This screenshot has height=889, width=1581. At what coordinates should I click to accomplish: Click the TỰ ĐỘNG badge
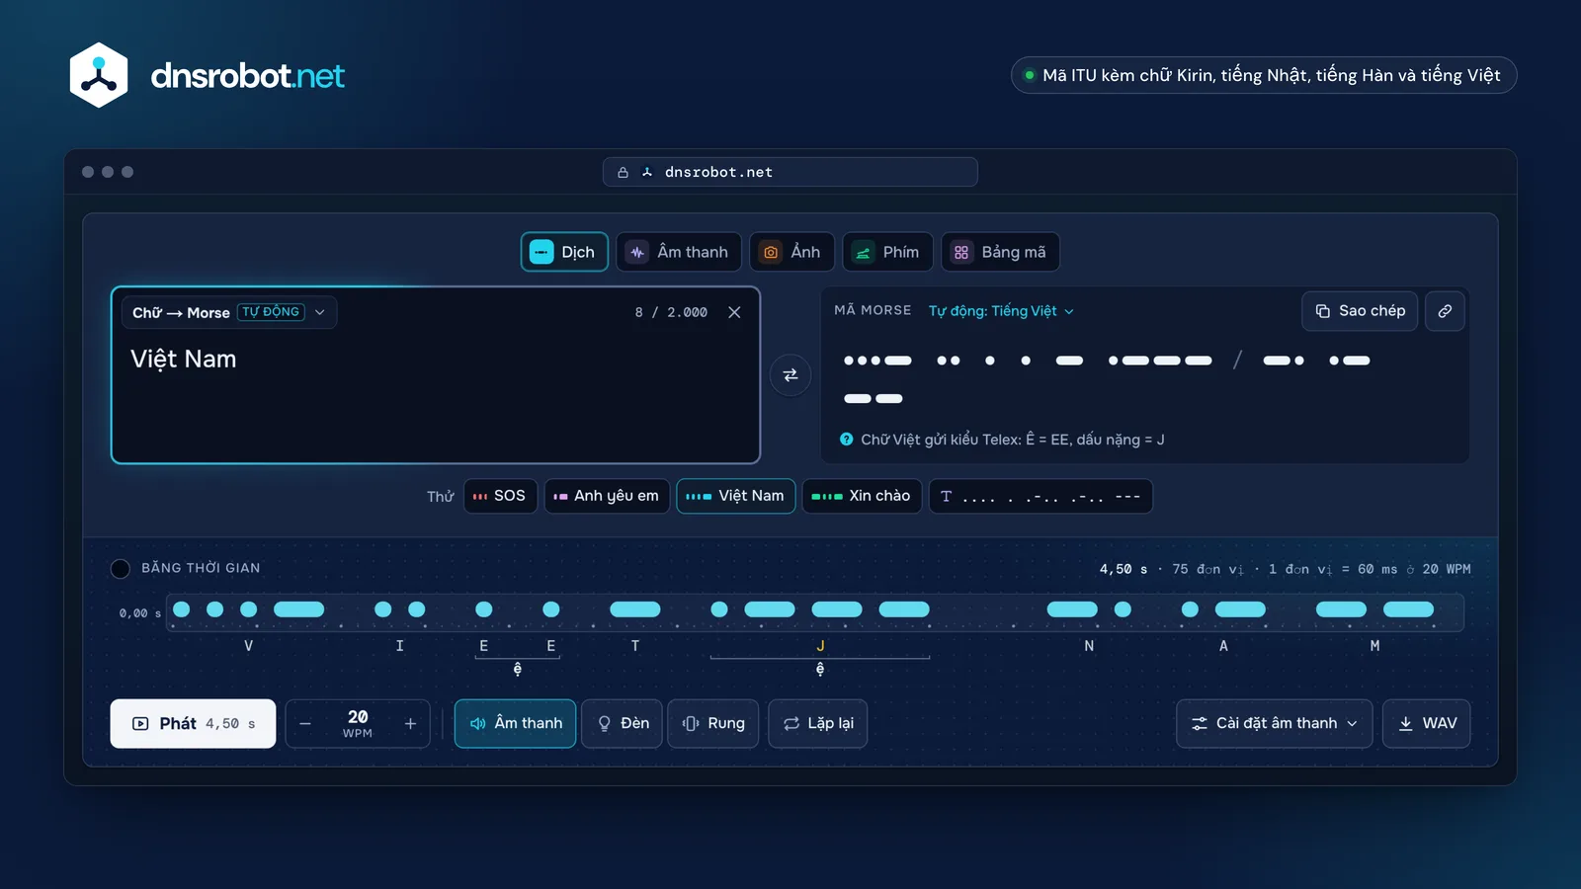pyautogui.click(x=271, y=312)
